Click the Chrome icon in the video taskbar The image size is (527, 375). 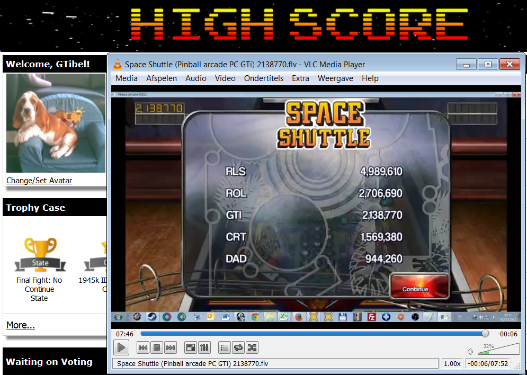coord(255,317)
